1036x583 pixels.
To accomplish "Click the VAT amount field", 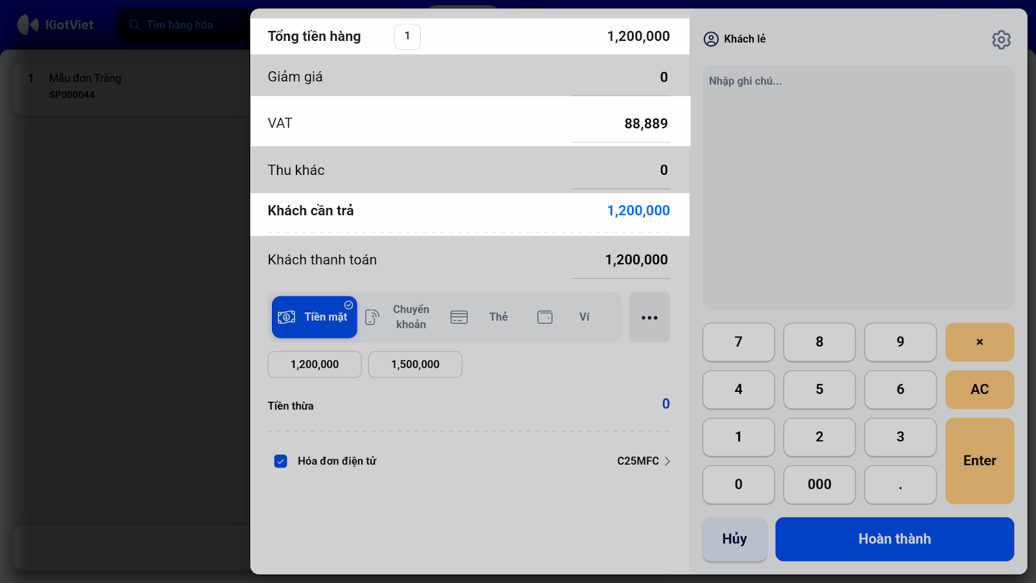I will [621, 124].
